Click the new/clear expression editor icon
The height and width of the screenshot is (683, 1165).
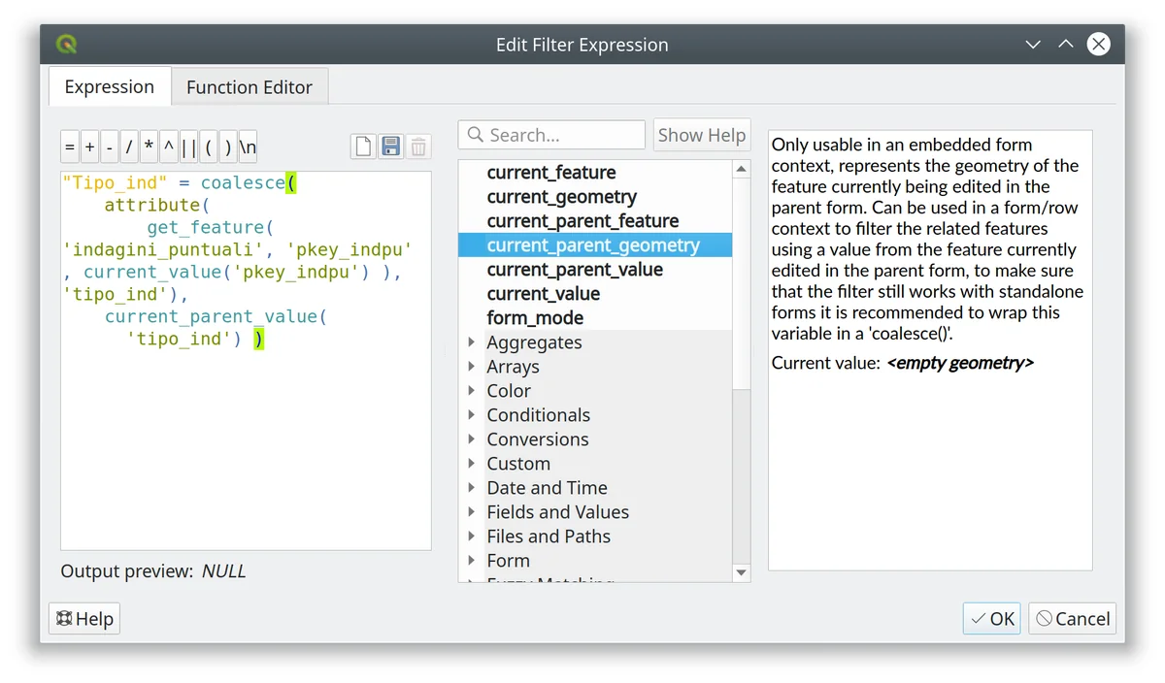tap(363, 146)
